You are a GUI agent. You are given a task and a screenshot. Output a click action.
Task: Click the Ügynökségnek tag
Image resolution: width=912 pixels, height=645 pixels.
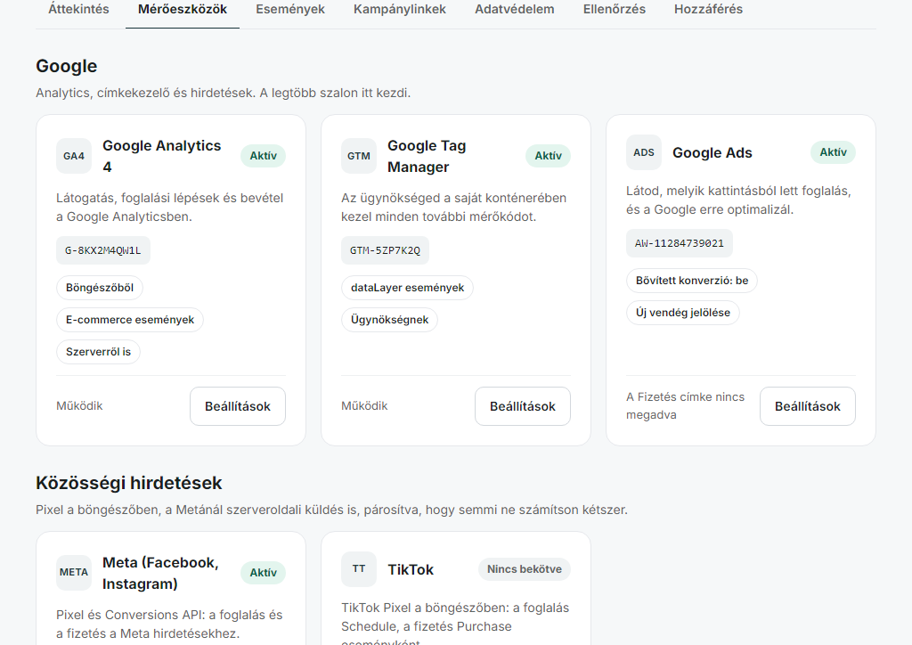pyautogui.click(x=389, y=319)
